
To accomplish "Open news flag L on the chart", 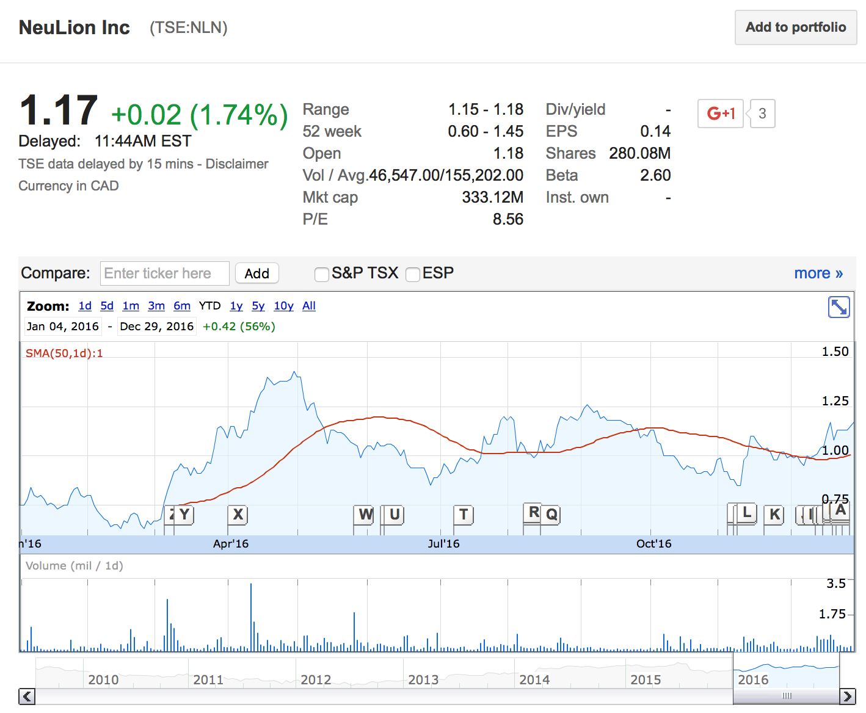I will click(x=746, y=513).
